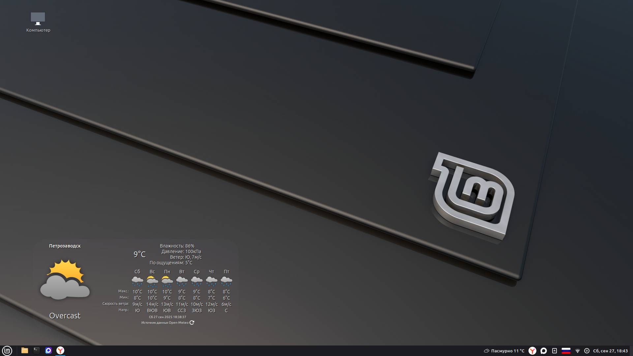Open the weather applet showing Пасмурно 11 °C
Screen dimensions: 633x356
504,351
